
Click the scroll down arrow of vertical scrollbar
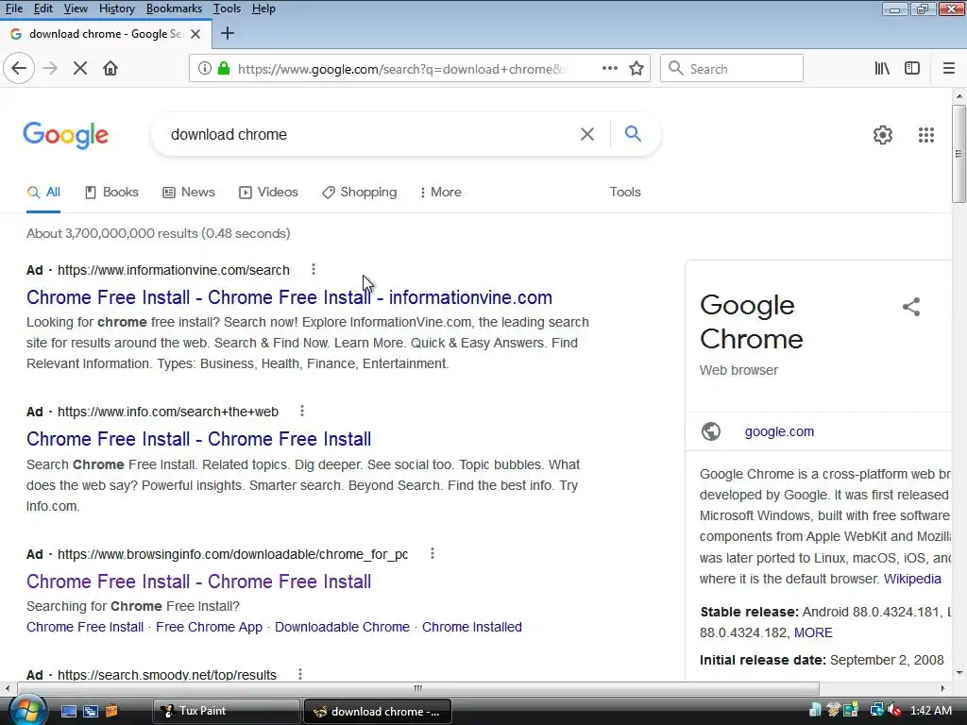tap(959, 672)
